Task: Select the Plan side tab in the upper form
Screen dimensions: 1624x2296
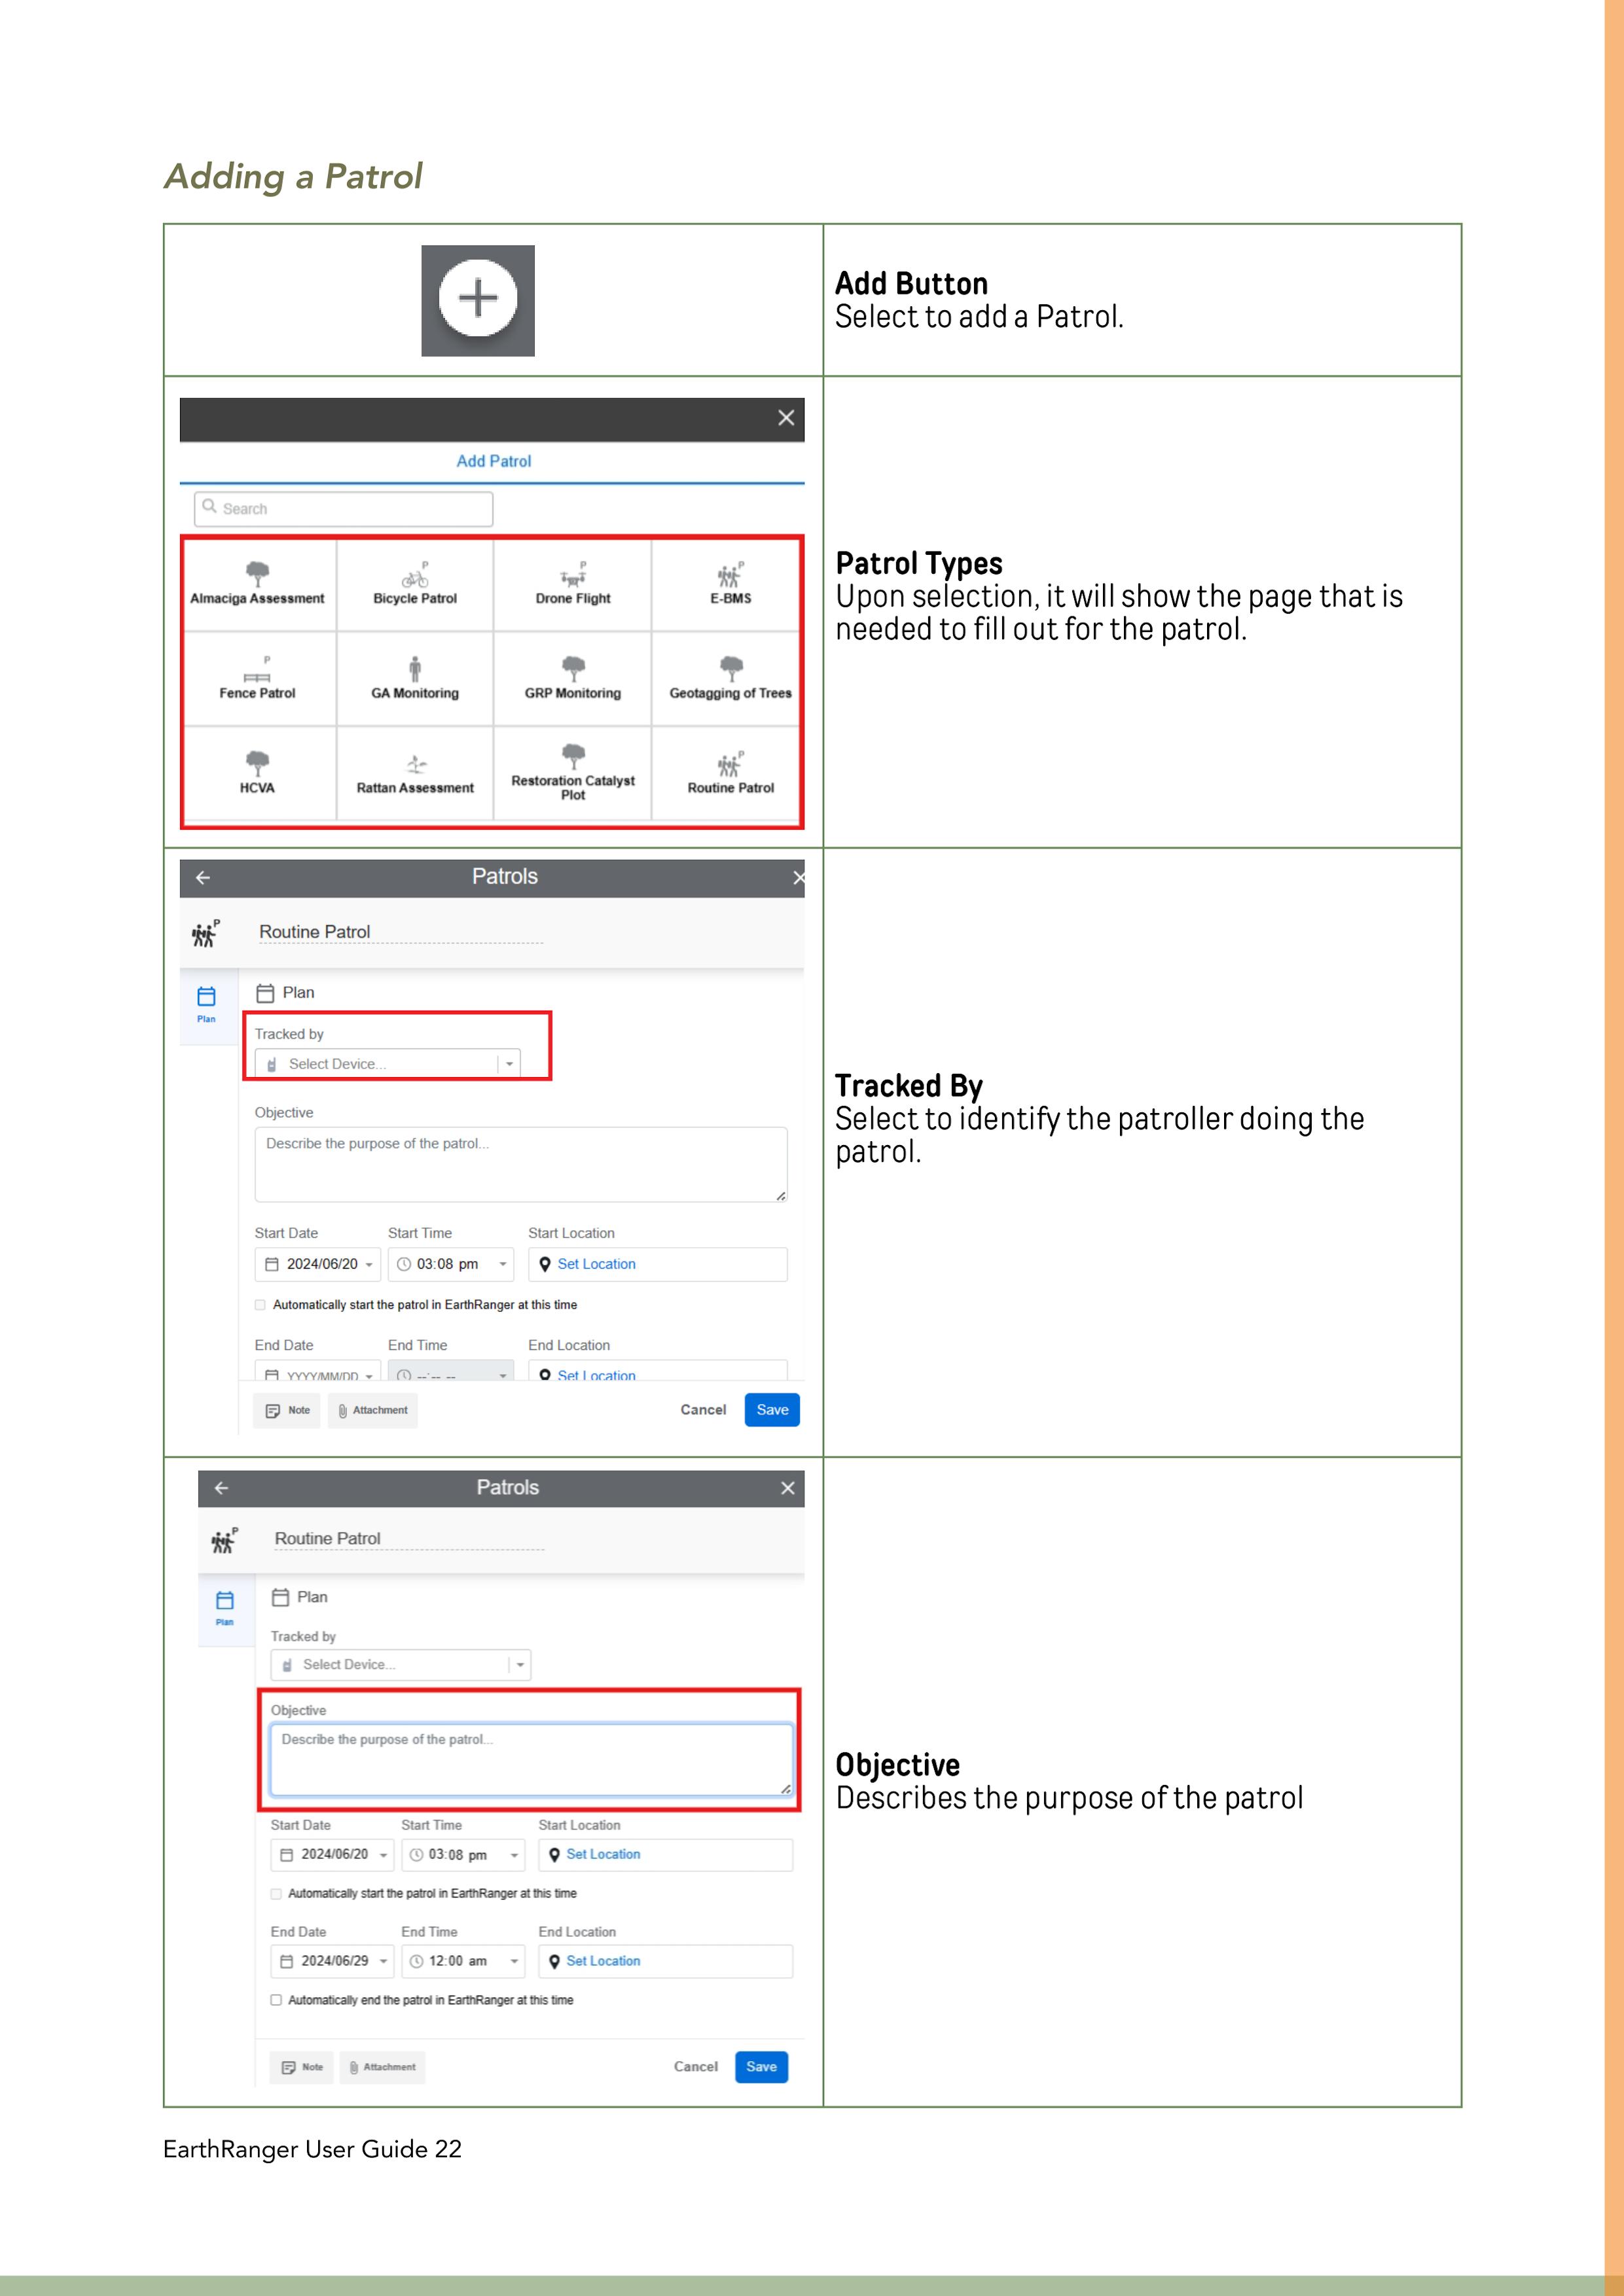Action: 206,1003
